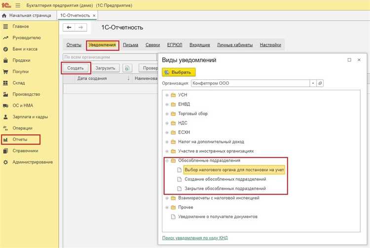This screenshot has height=248, width=370.
Task: Click the organization filter field
Action: [110, 57]
